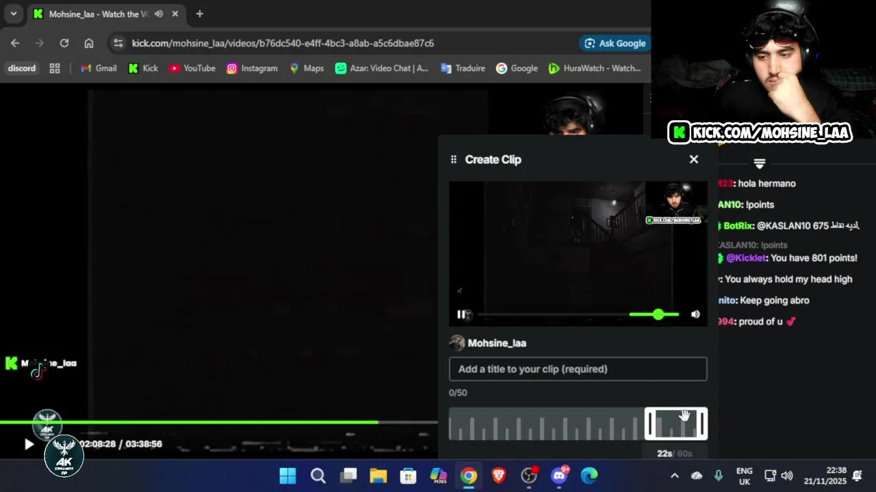Open the OneDrive cloud tray icon
This screenshot has width=876, height=492.
click(697, 476)
